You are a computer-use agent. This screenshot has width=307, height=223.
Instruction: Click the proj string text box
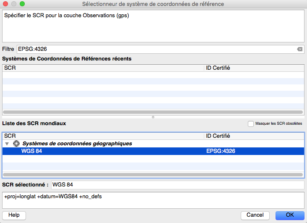tap(153, 200)
